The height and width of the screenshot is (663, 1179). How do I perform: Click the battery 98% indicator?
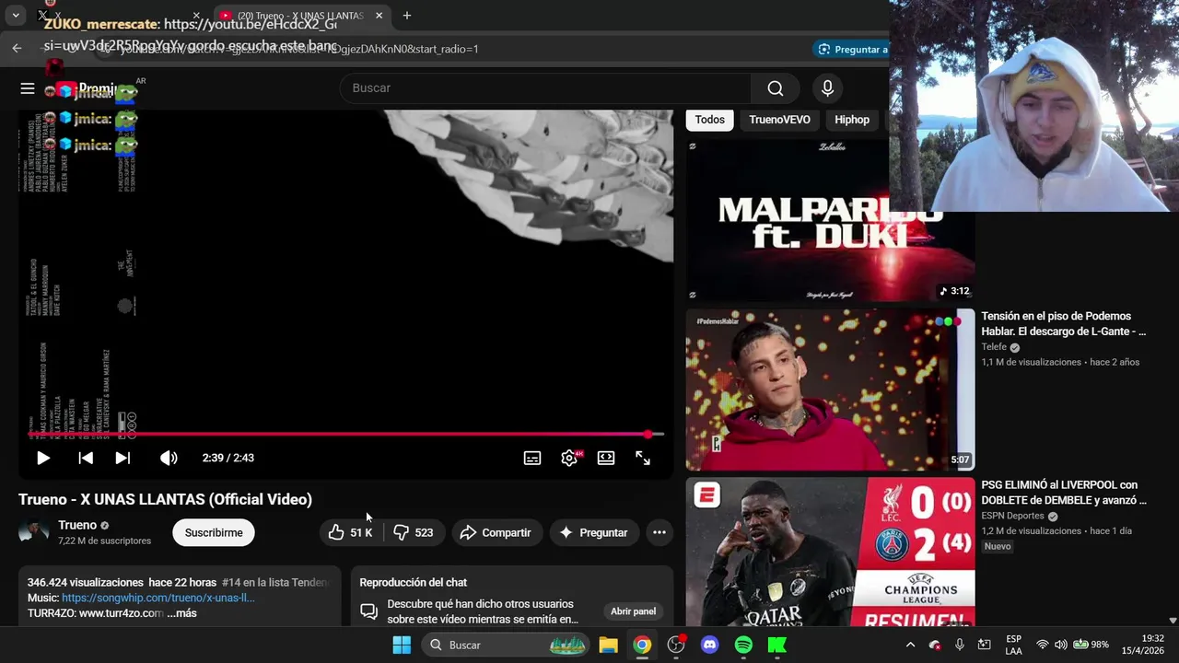(x=1091, y=645)
